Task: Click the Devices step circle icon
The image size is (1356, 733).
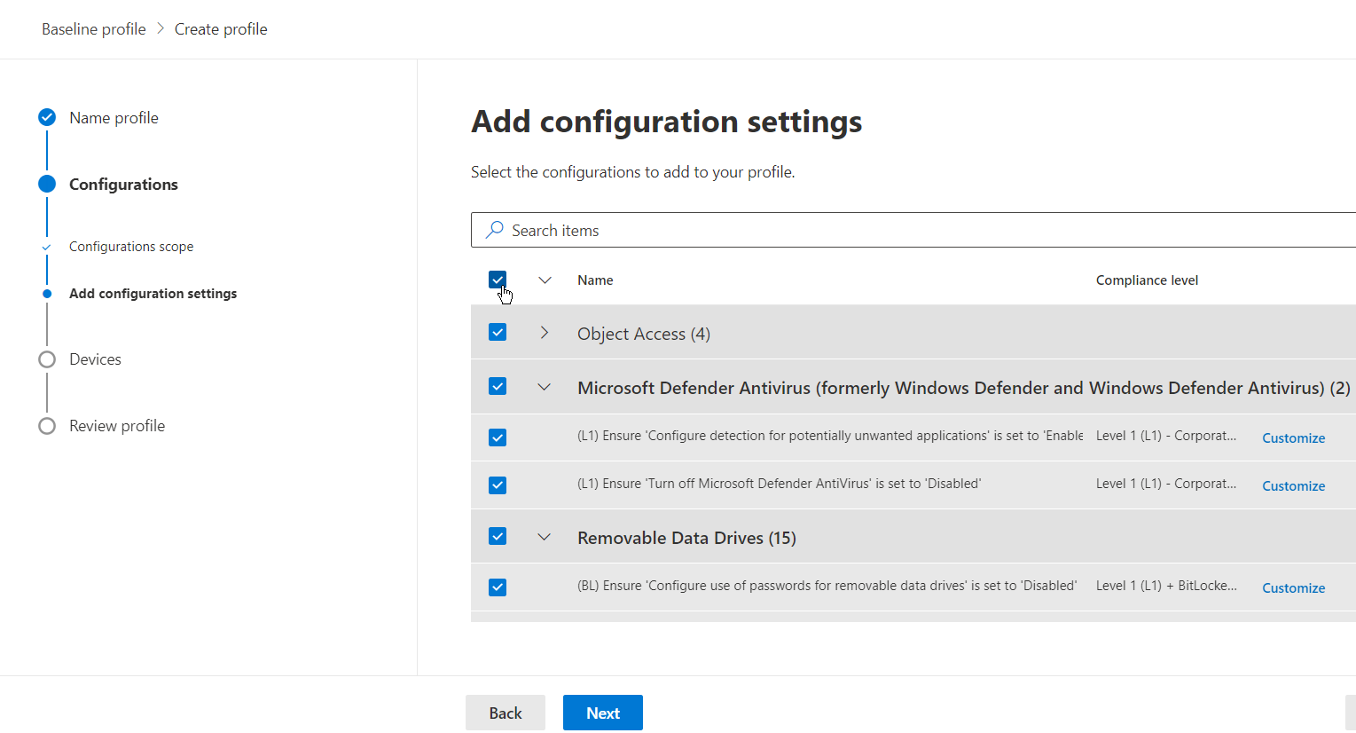Action: coord(47,359)
